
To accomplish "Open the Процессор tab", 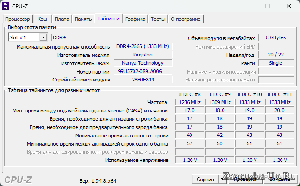I will [18, 19].
